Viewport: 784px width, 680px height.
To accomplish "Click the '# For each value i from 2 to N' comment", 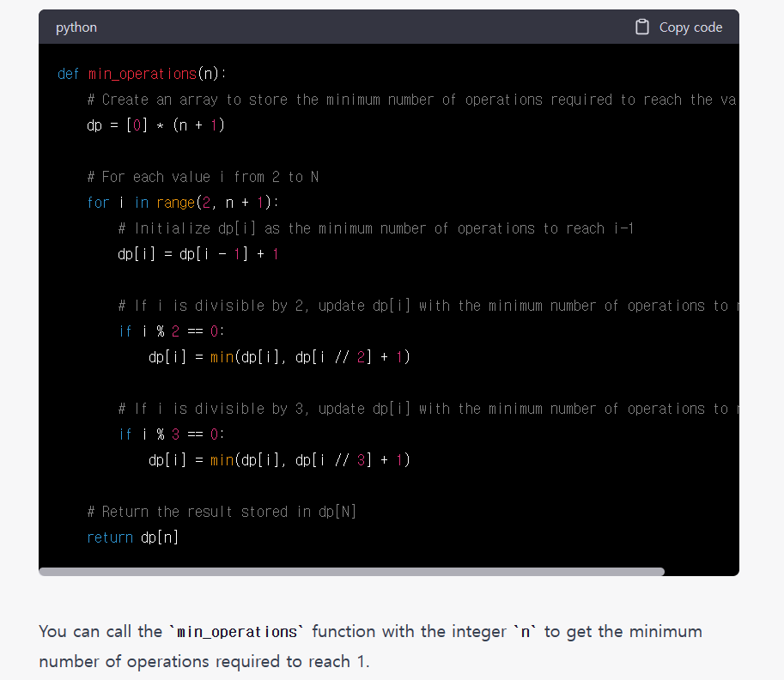I will pos(203,177).
